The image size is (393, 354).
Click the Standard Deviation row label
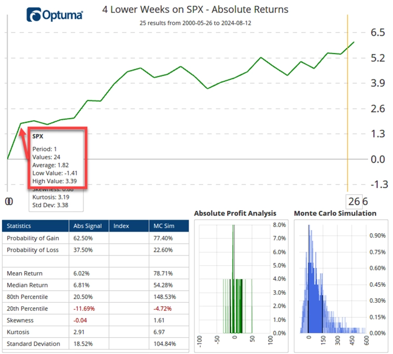[33, 344]
